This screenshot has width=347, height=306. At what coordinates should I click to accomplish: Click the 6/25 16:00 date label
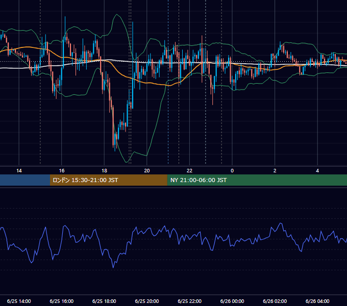point(62,301)
